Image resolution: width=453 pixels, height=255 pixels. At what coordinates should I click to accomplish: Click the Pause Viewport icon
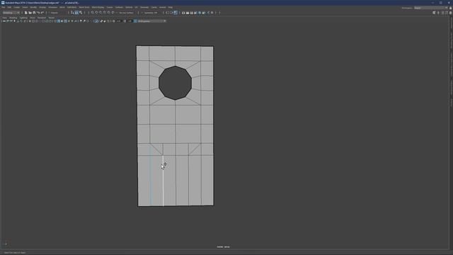point(212,13)
